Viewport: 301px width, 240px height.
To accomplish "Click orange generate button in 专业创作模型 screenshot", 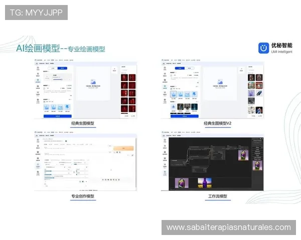I will click(123, 148).
